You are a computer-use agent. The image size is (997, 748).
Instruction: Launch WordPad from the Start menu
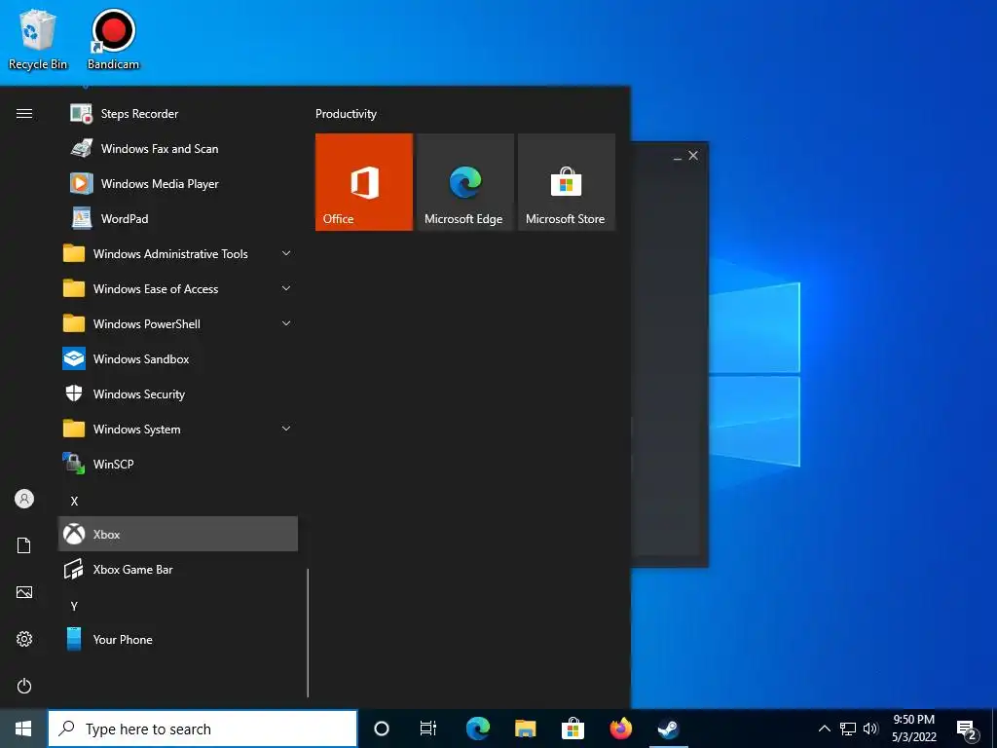point(178,219)
